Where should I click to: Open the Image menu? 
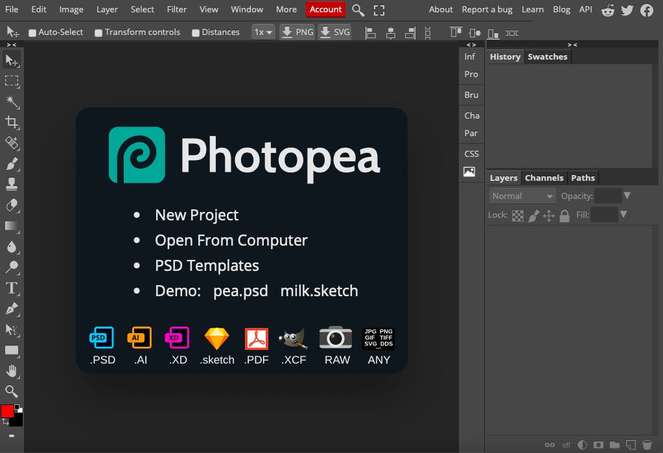coord(71,9)
